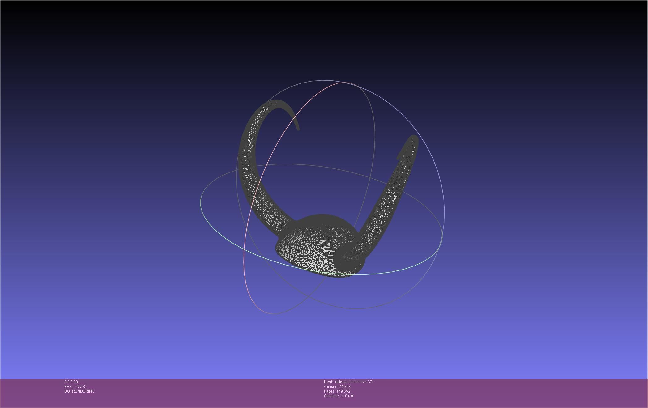Image resolution: width=648 pixels, height=408 pixels.
Task: Click the 'Mesh: alligator loki crown.STL' text
Action: pyautogui.click(x=349, y=382)
